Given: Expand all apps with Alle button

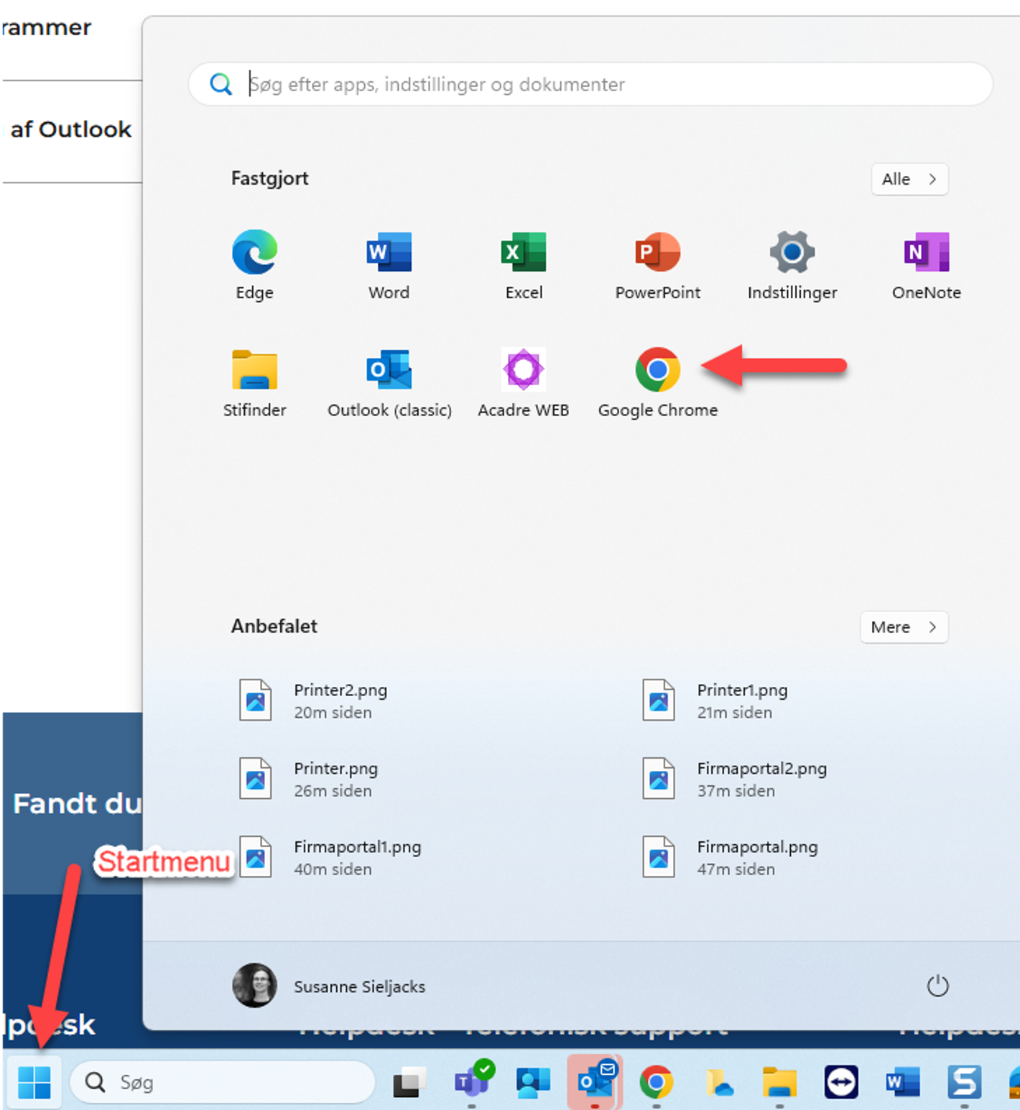Looking at the screenshot, I should click(x=909, y=179).
